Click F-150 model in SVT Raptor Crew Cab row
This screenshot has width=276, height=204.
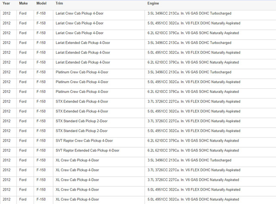point(41,141)
